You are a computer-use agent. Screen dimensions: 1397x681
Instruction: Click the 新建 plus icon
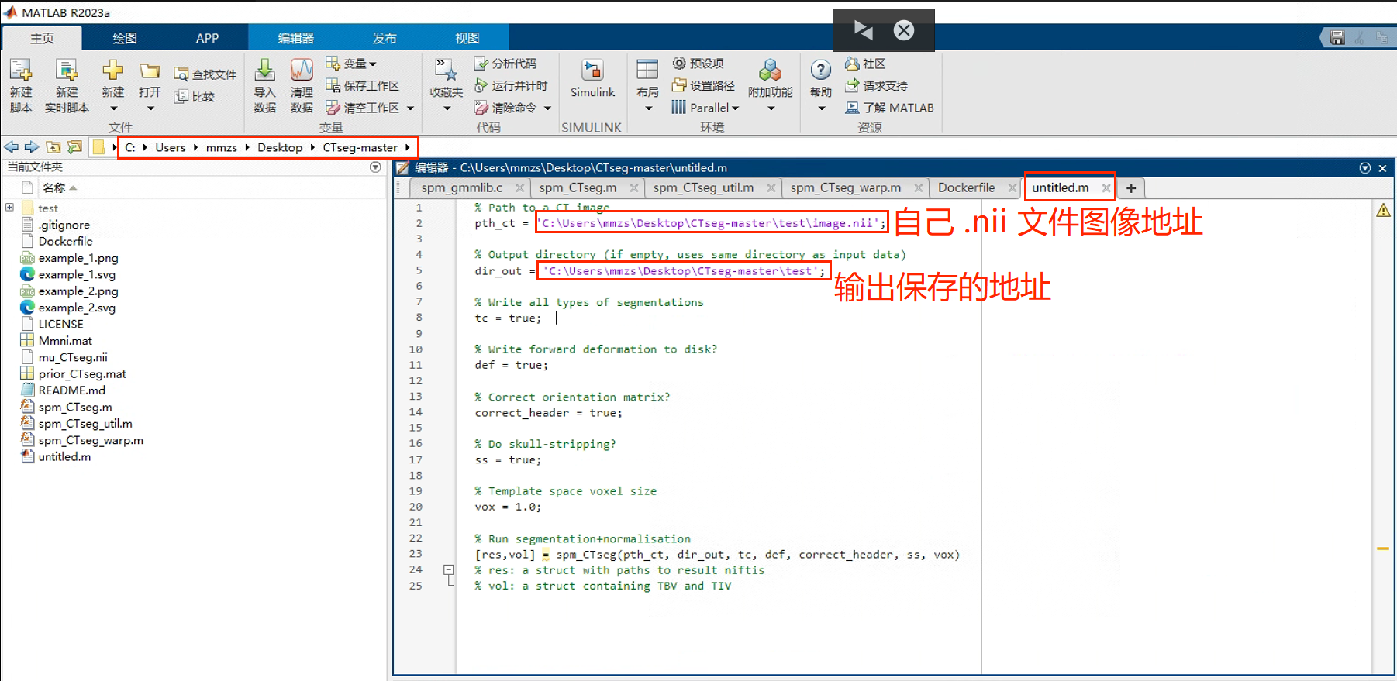(x=113, y=71)
